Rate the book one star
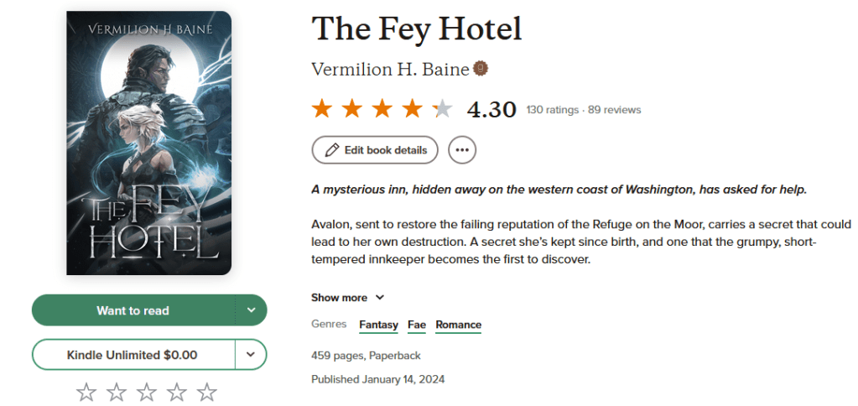Image resolution: width=858 pixels, height=406 pixels. coord(86,392)
